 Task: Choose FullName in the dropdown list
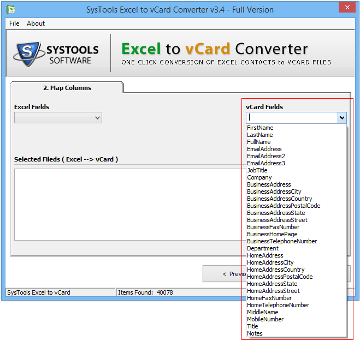pos(296,142)
